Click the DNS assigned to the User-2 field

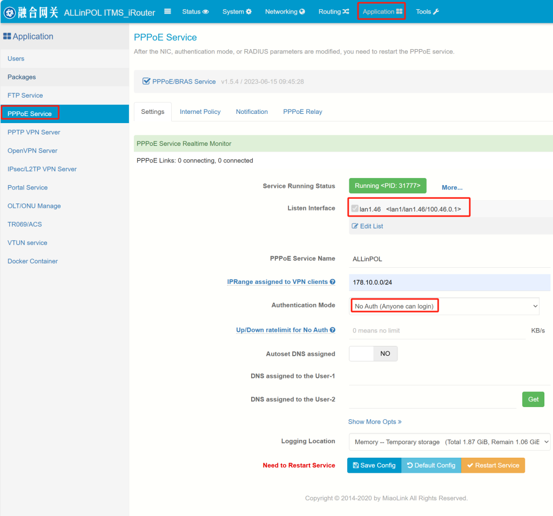pos(433,400)
